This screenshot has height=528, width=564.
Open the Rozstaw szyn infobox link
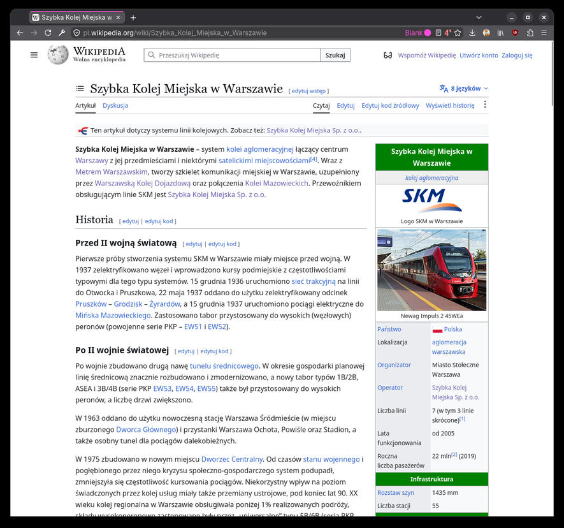tap(396, 492)
